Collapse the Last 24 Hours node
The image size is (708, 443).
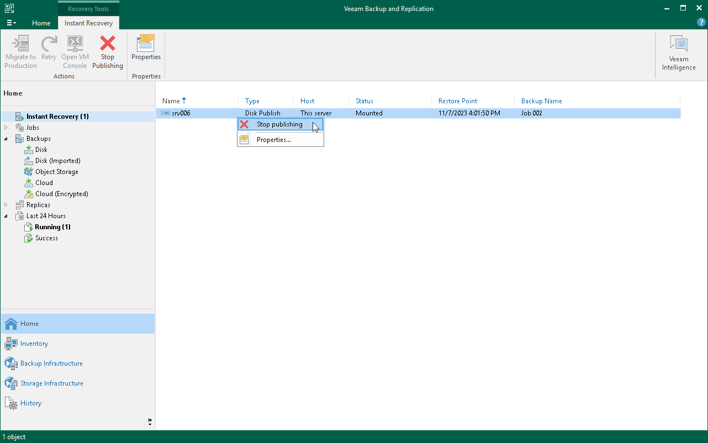6,215
